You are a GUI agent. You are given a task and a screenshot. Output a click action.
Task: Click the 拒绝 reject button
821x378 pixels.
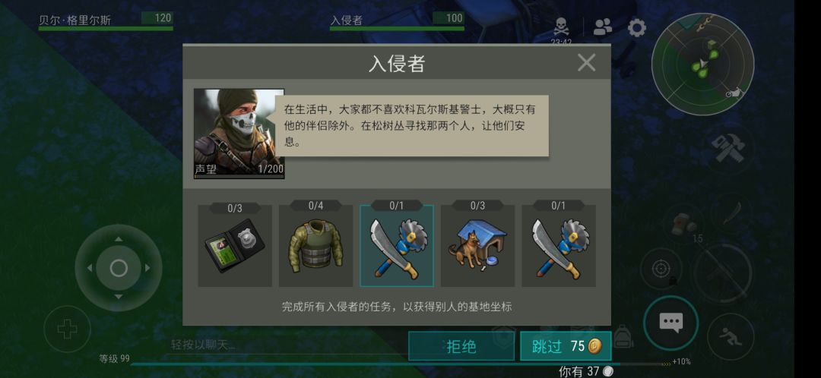click(461, 346)
